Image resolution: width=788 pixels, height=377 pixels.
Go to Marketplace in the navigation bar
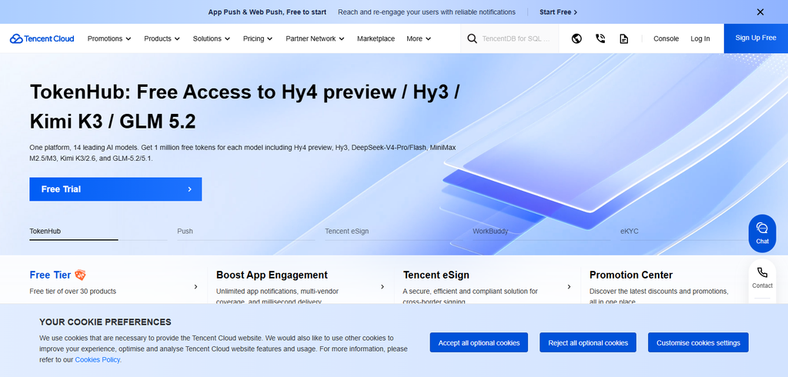coord(376,38)
